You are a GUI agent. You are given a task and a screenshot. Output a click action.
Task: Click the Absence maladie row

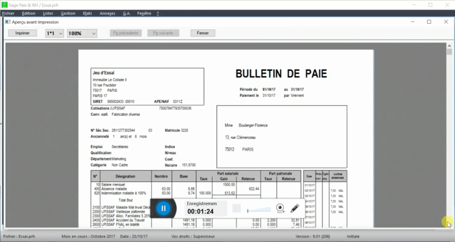(x=196, y=189)
